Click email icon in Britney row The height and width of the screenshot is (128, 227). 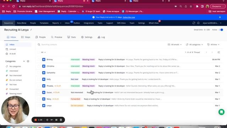point(44,59)
